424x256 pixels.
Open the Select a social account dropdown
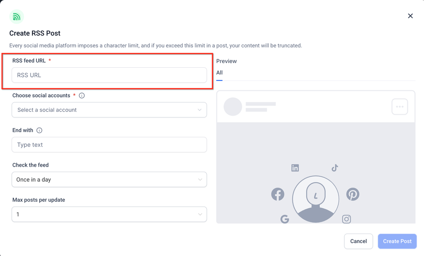[x=109, y=110]
